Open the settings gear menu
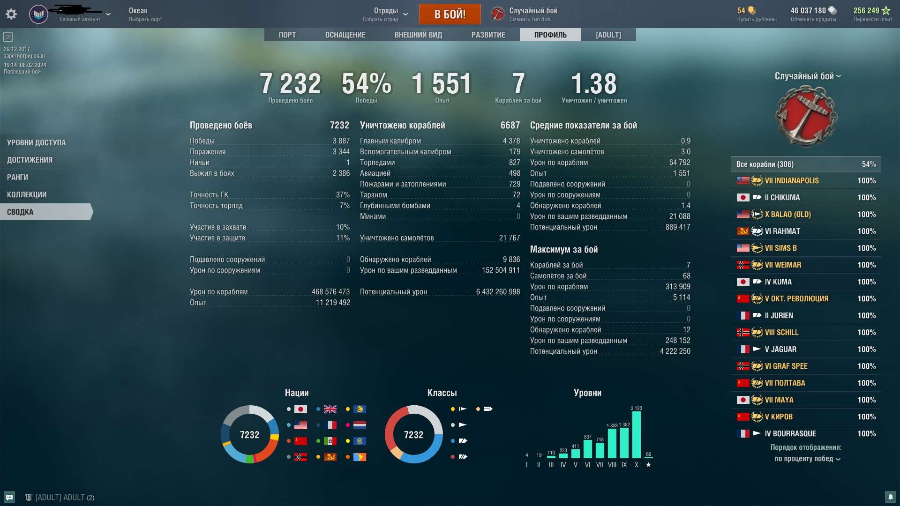 11,14
